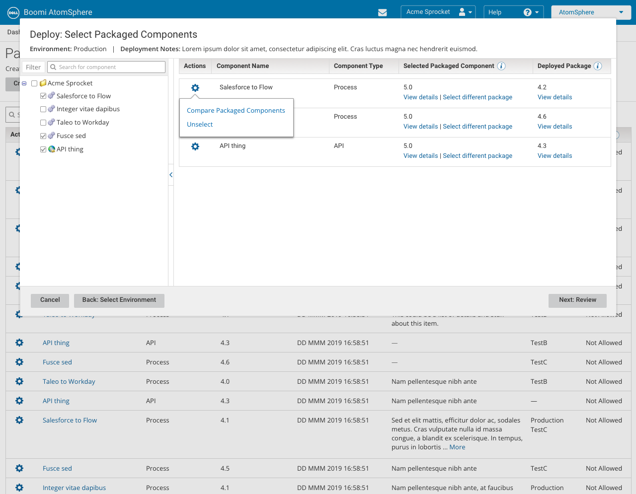Click the Acme Sprocket folder icon
The height and width of the screenshot is (494, 636).
[43, 83]
